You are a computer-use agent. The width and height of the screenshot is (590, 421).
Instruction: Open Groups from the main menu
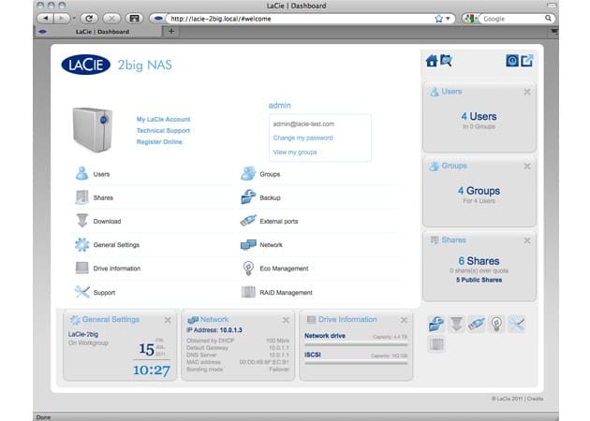click(270, 174)
